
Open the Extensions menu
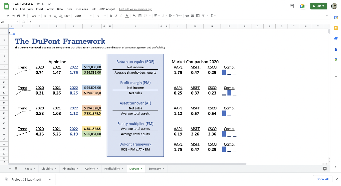[81, 9]
